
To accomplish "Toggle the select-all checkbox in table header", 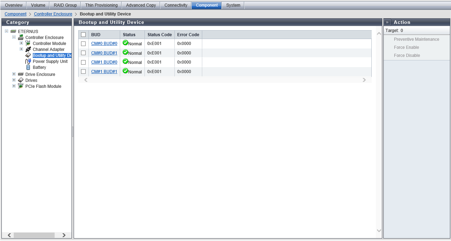I will [84, 35].
